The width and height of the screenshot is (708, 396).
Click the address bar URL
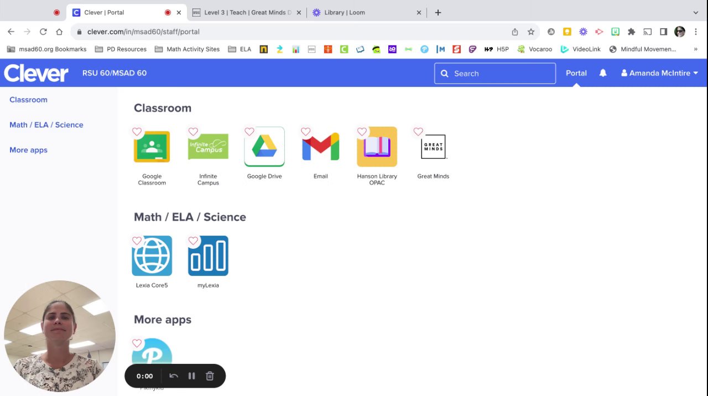[x=143, y=32]
